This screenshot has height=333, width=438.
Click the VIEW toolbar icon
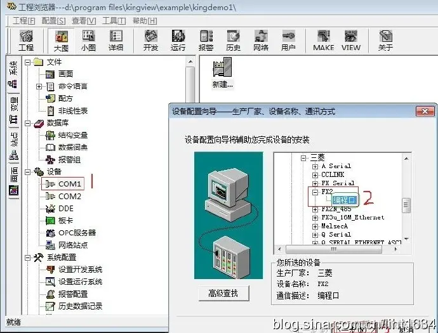coord(351,41)
